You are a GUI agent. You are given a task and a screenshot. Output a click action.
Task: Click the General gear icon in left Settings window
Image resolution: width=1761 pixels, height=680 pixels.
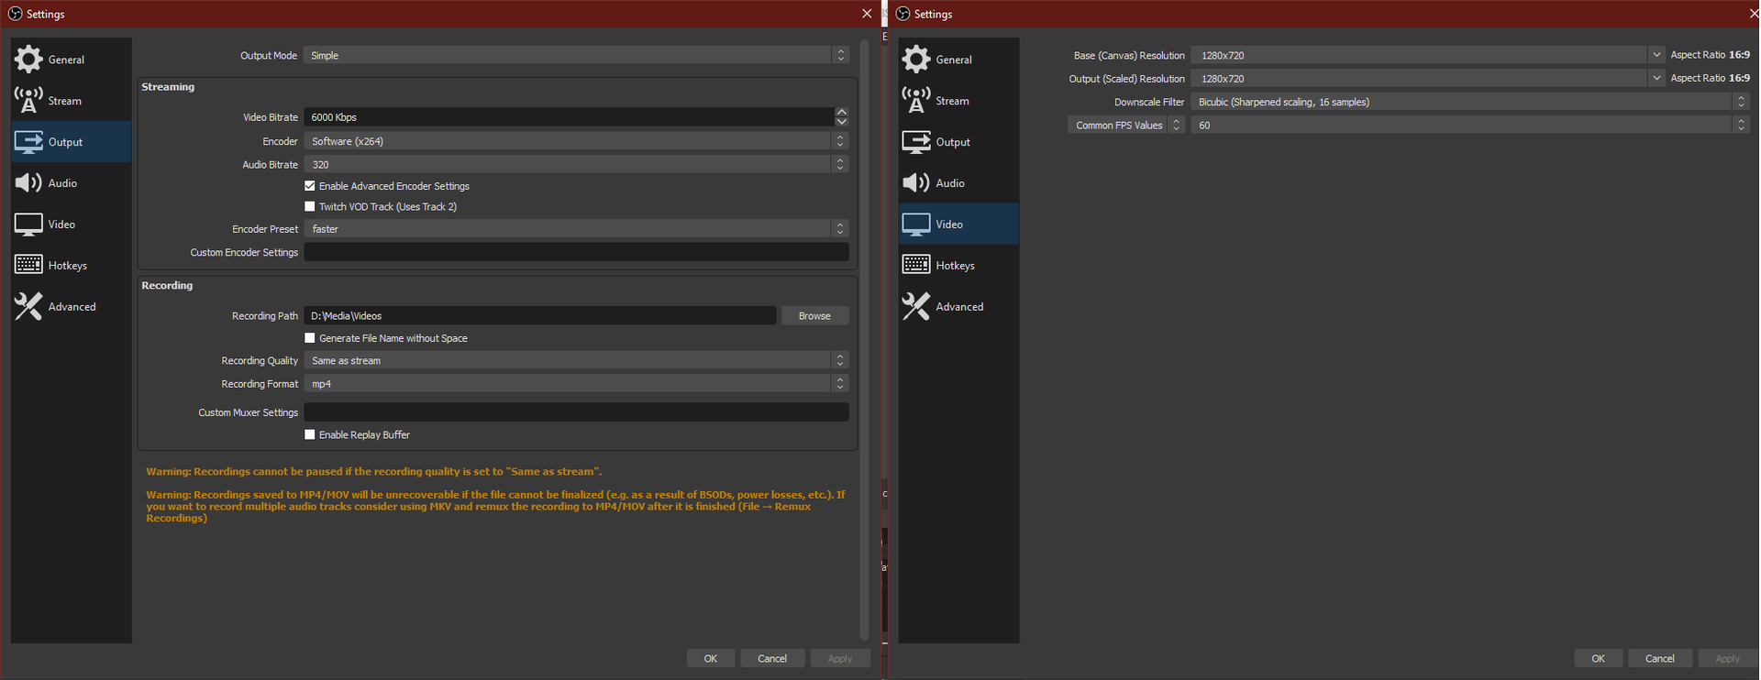tap(28, 59)
